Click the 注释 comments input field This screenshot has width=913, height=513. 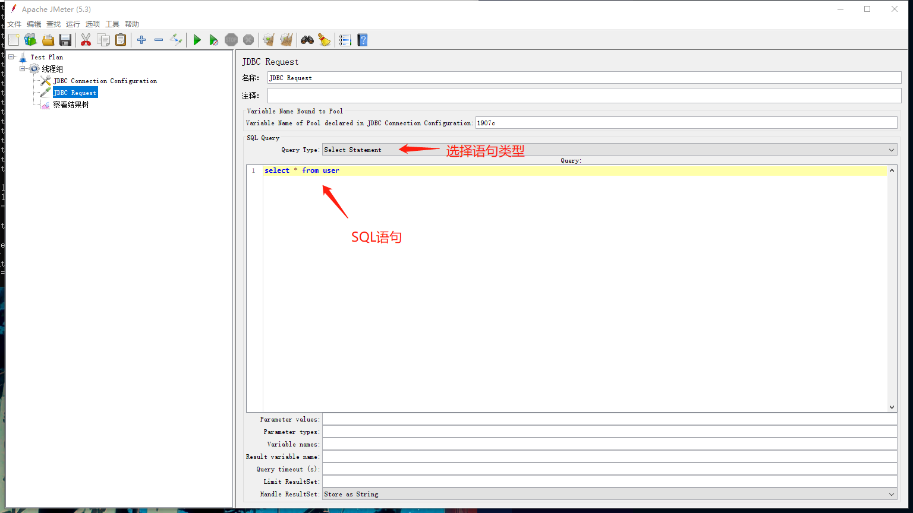pyautogui.click(x=584, y=96)
